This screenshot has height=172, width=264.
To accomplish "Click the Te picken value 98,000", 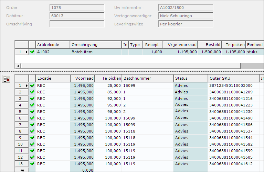I will (x=108, y=112).
